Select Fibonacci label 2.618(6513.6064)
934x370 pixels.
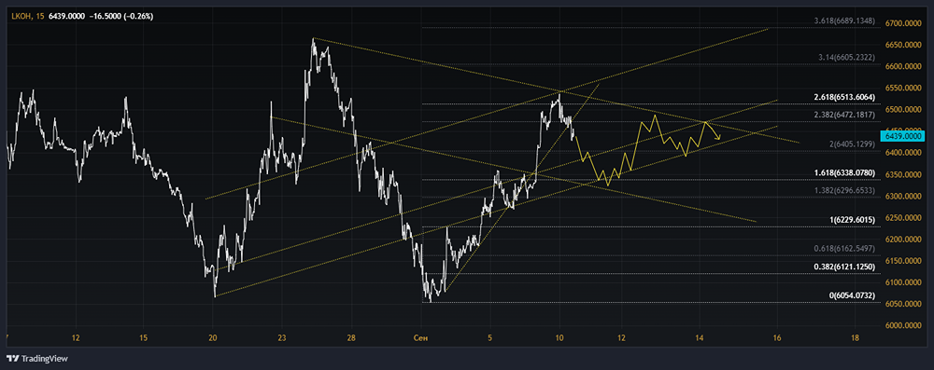point(844,97)
